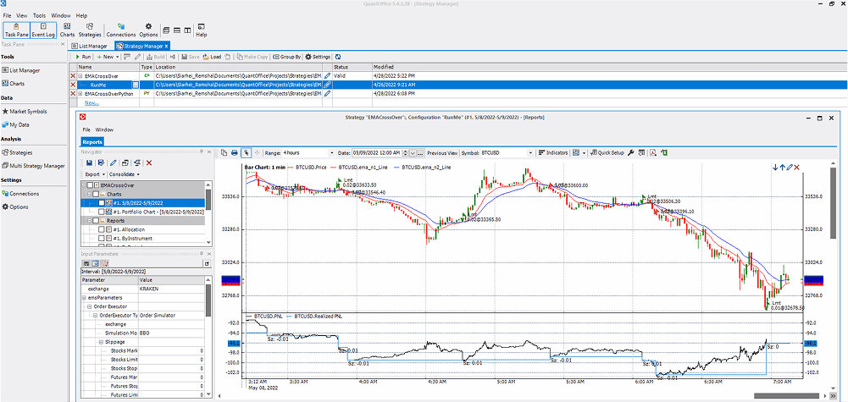The image size is (848, 402).
Task: Click the Quick Setup button
Action: (607, 153)
